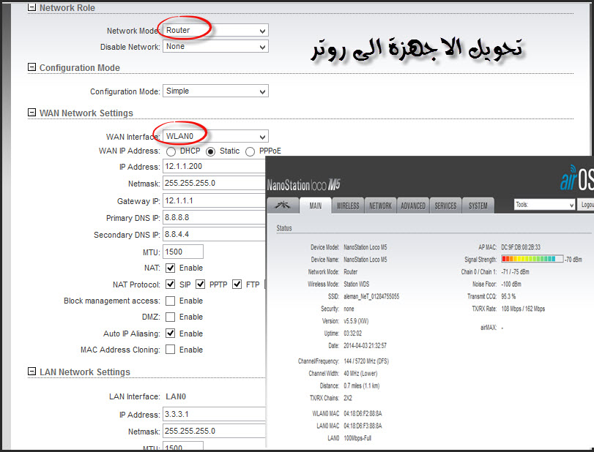Click the WAN Netmask field
Screen dimensions: 594x452
tap(214, 183)
